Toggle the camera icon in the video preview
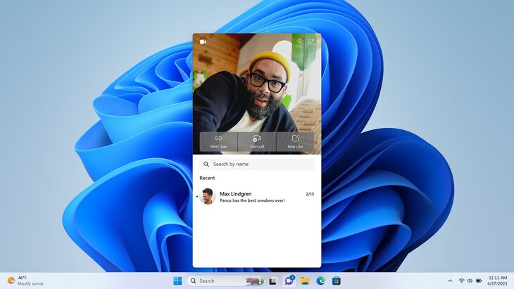 203,42
